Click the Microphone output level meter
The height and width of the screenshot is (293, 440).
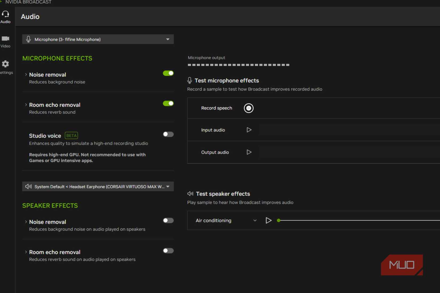238,65
